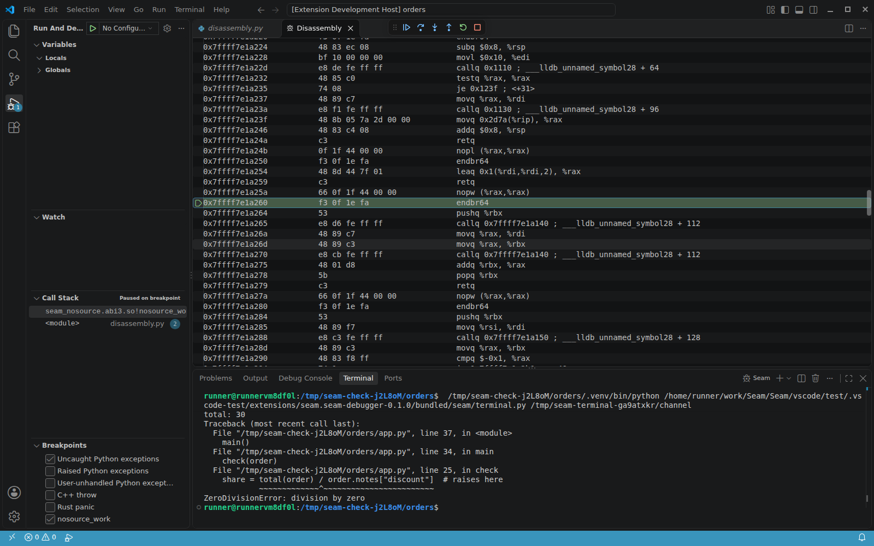This screenshot has width=874, height=546.
Task: Collapse the Watch section
Action: point(37,217)
